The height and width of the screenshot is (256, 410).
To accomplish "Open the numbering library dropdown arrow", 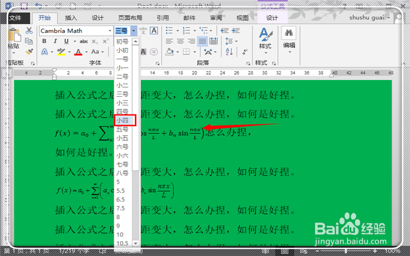I will [x=194, y=31].
